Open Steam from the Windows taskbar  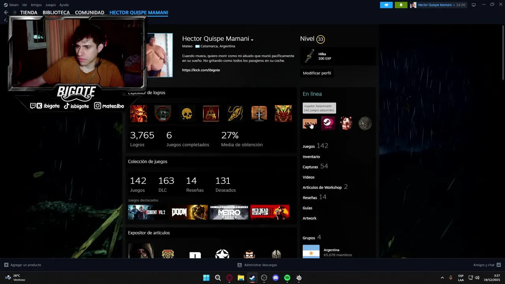[x=252, y=278]
